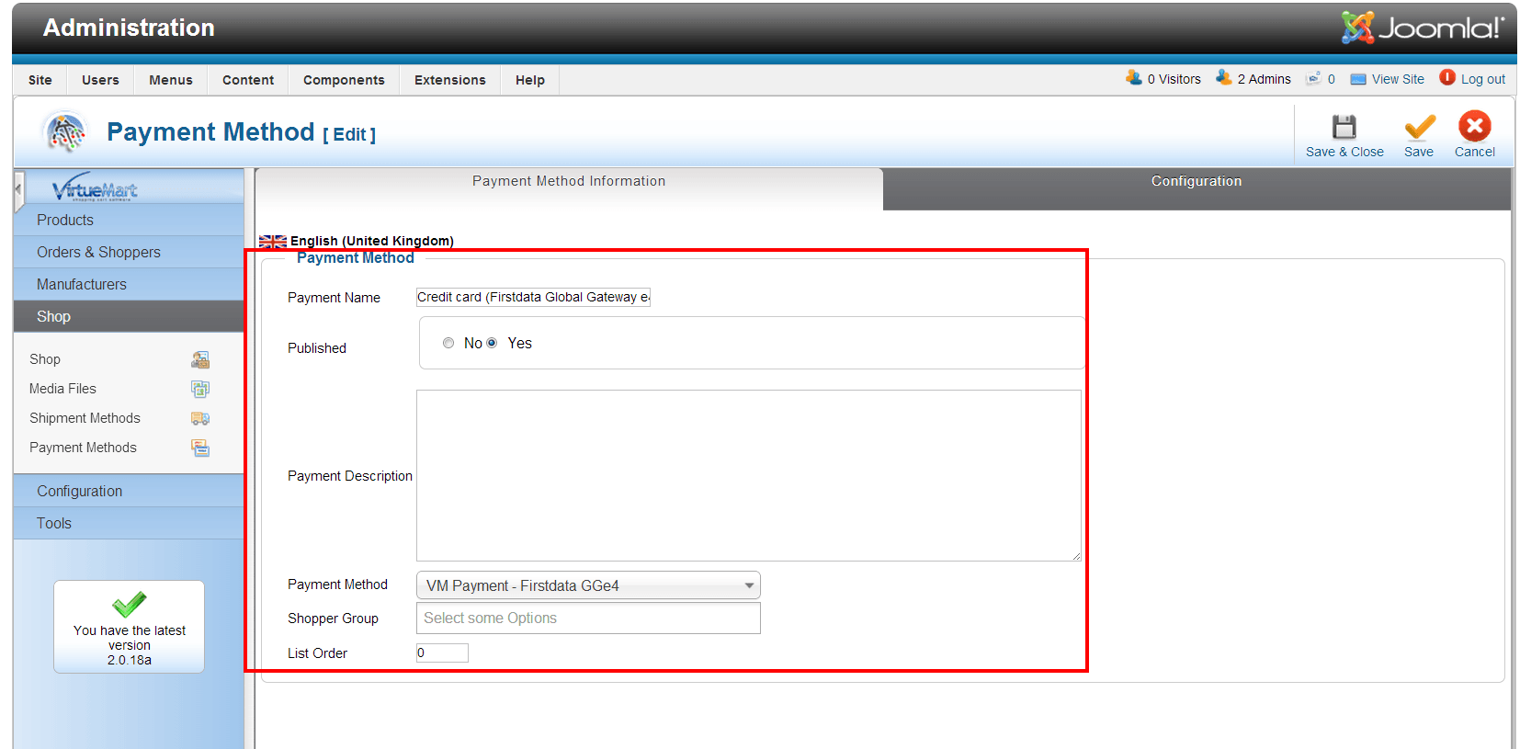Open the Extensions menu
Viewport: 1520px width, 749px height.
[x=450, y=80]
